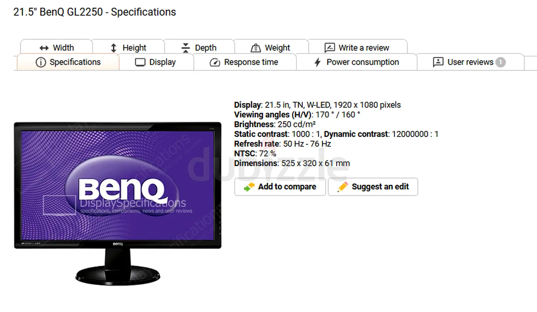Click the Height vertical arrow icon

tap(114, 48)
